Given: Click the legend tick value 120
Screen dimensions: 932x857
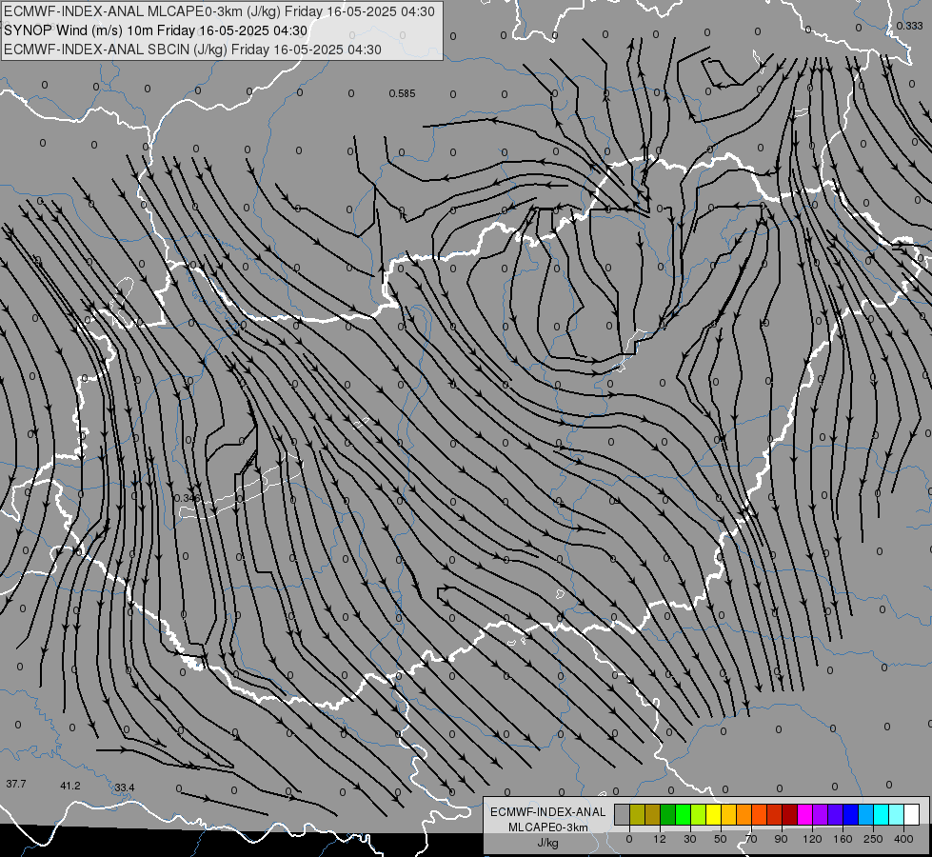Looking at the screenshot, I should click(812, 839).
